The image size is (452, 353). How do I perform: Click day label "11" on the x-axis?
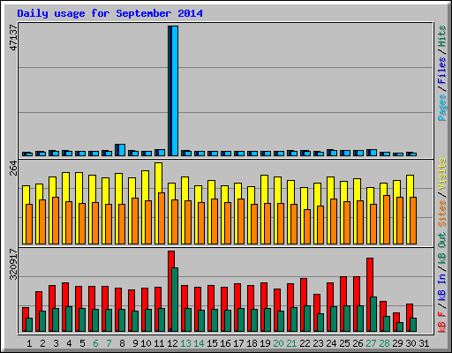tap(159, 343)
